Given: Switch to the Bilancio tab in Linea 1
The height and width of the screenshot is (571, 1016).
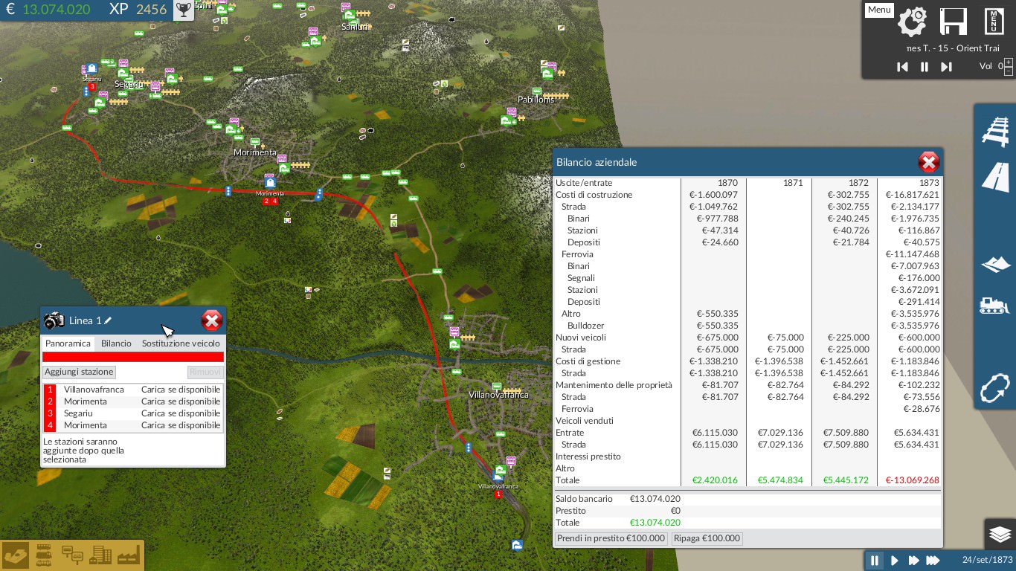Looking at the screenshot, I should click(x=116, y=343).
